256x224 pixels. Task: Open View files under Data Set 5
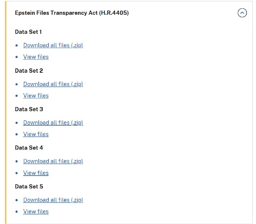(36, 212)
